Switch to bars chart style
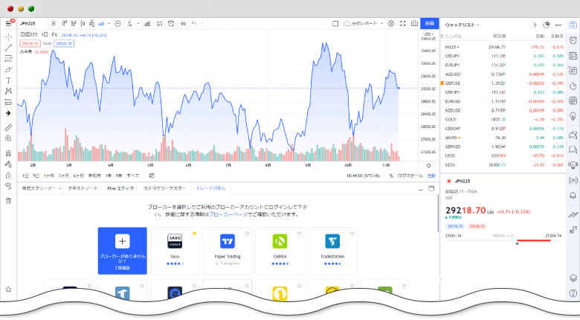This screenshot has height=320, width=580. 65,23
